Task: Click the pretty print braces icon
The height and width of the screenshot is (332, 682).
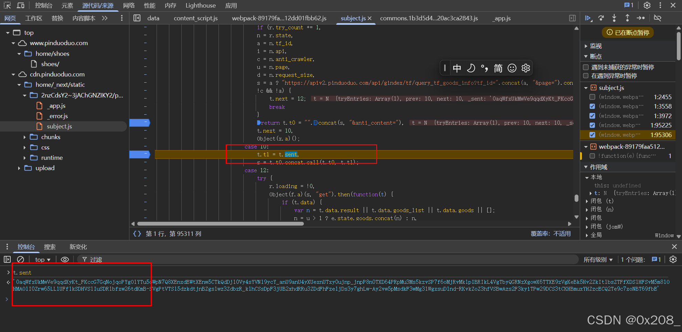Action: (137, 234)
